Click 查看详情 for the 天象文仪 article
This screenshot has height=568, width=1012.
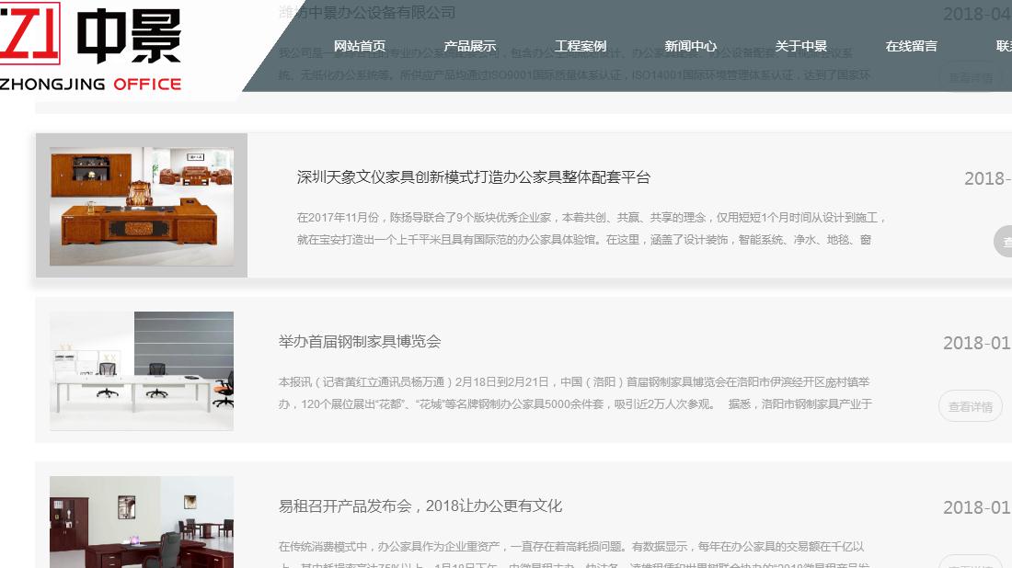click(1006, 241)
